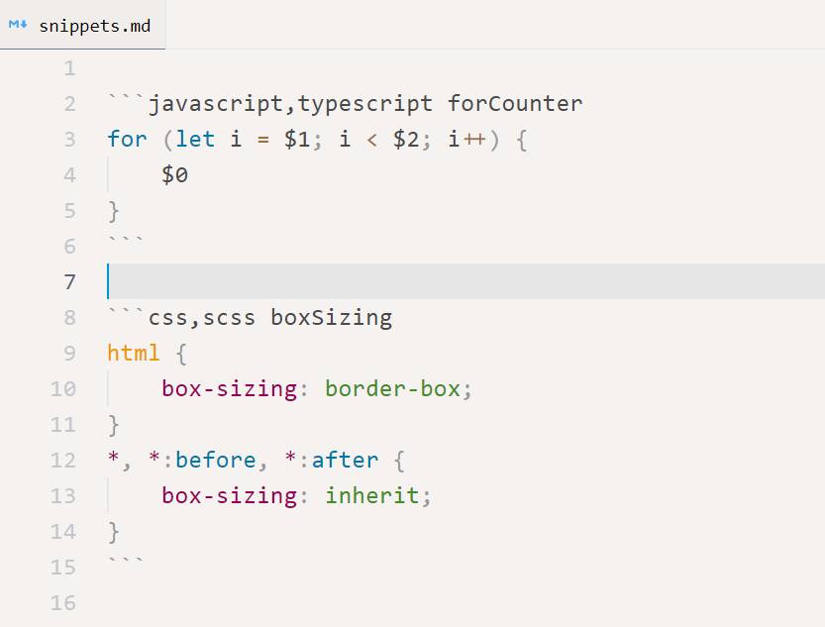Place cursor on highlighted line 7
825x627 pixels.
pyautogui.click(x=465, y=281)
